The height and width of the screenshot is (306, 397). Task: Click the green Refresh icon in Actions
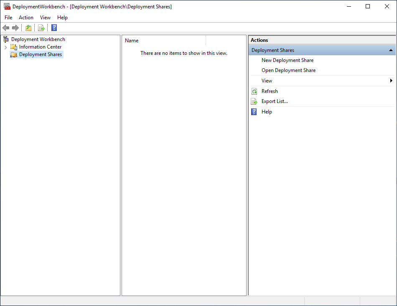coord(254,91)
